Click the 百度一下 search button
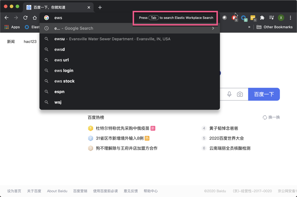 click(264, 94)
